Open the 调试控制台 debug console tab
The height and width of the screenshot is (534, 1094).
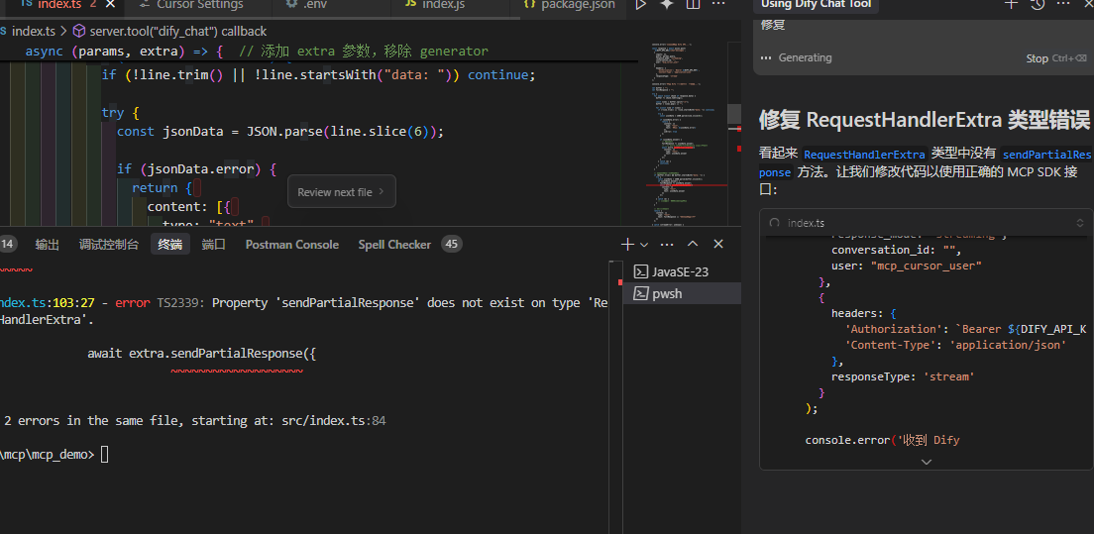109,245
